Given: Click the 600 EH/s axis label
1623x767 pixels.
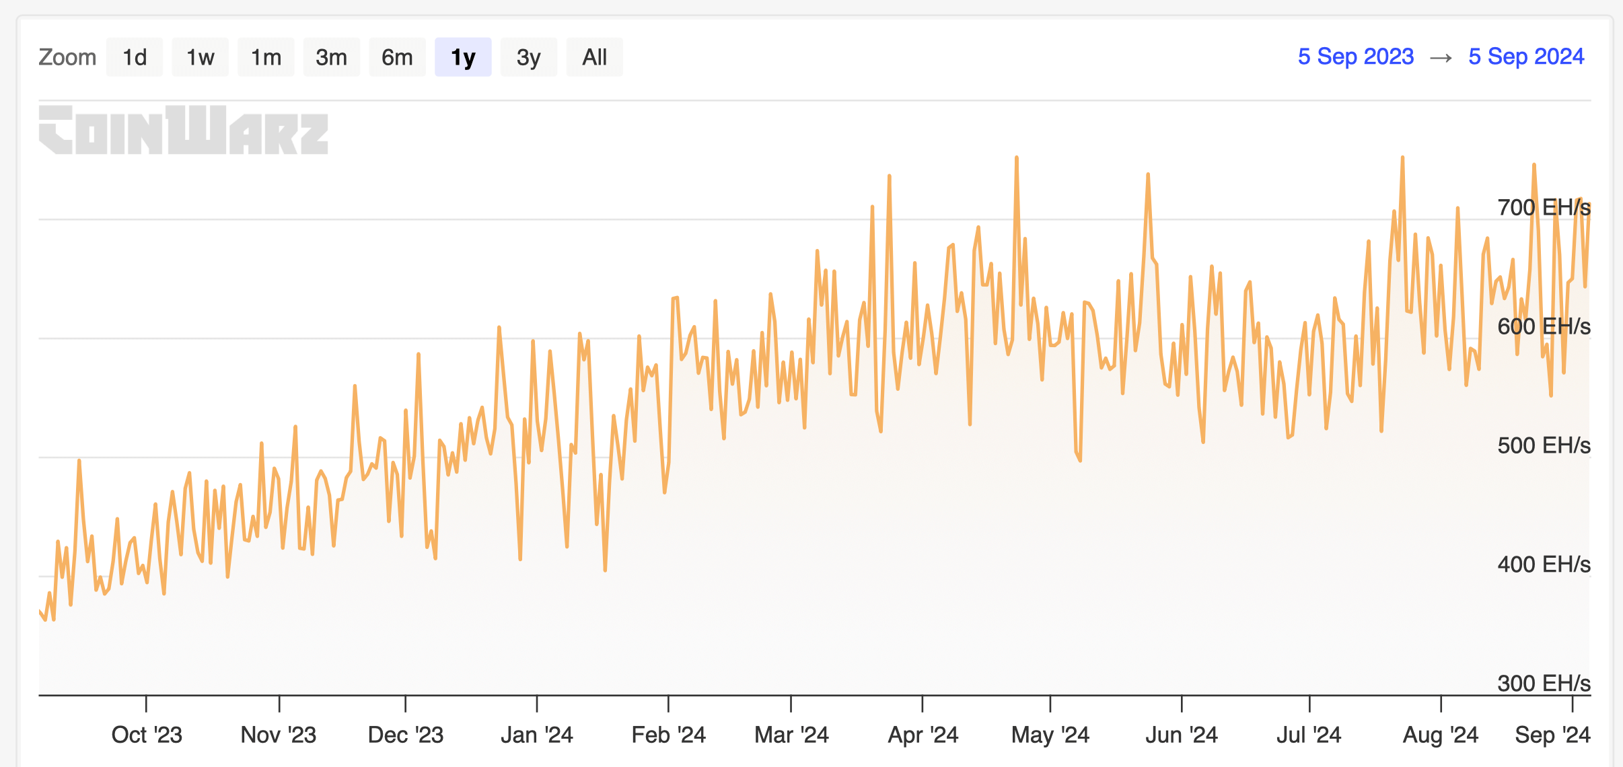Looking at the screenshot, I should pos(1544,326).
